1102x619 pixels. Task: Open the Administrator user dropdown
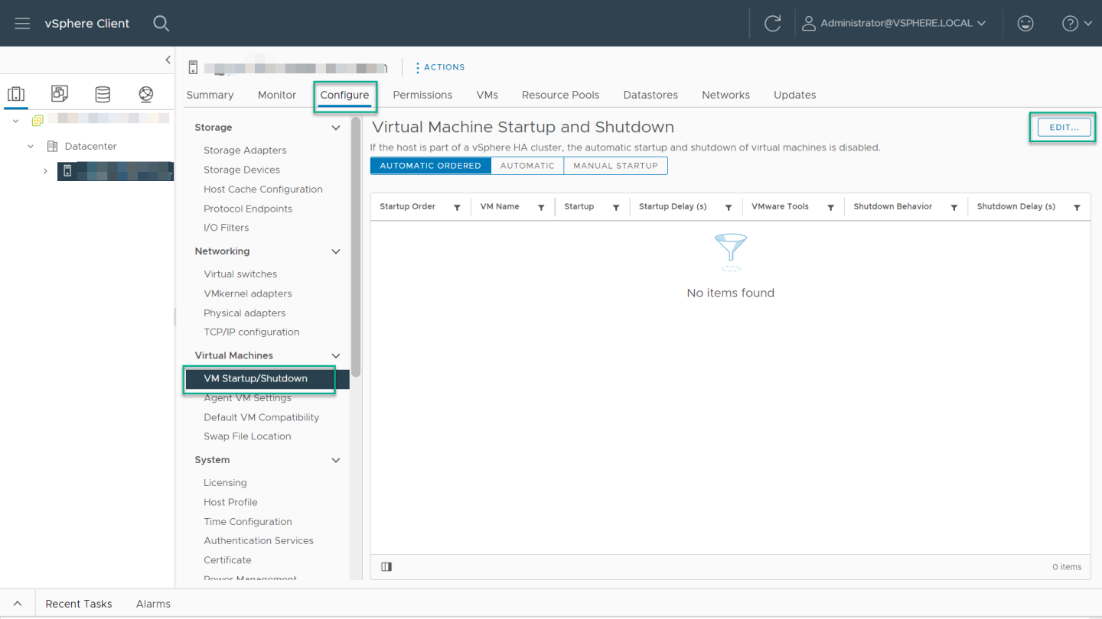[x=895, y=24]
